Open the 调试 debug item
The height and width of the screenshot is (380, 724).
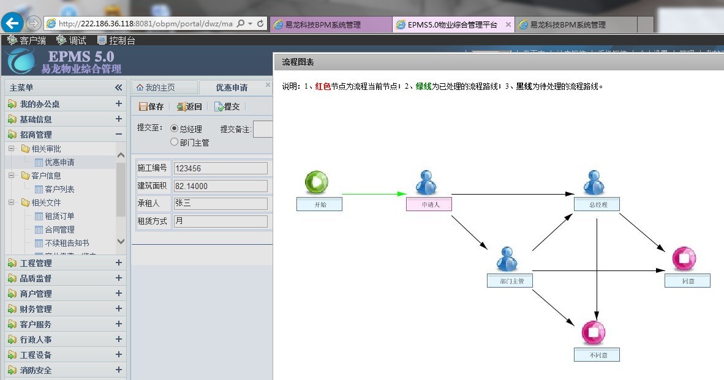click(71, 40)
